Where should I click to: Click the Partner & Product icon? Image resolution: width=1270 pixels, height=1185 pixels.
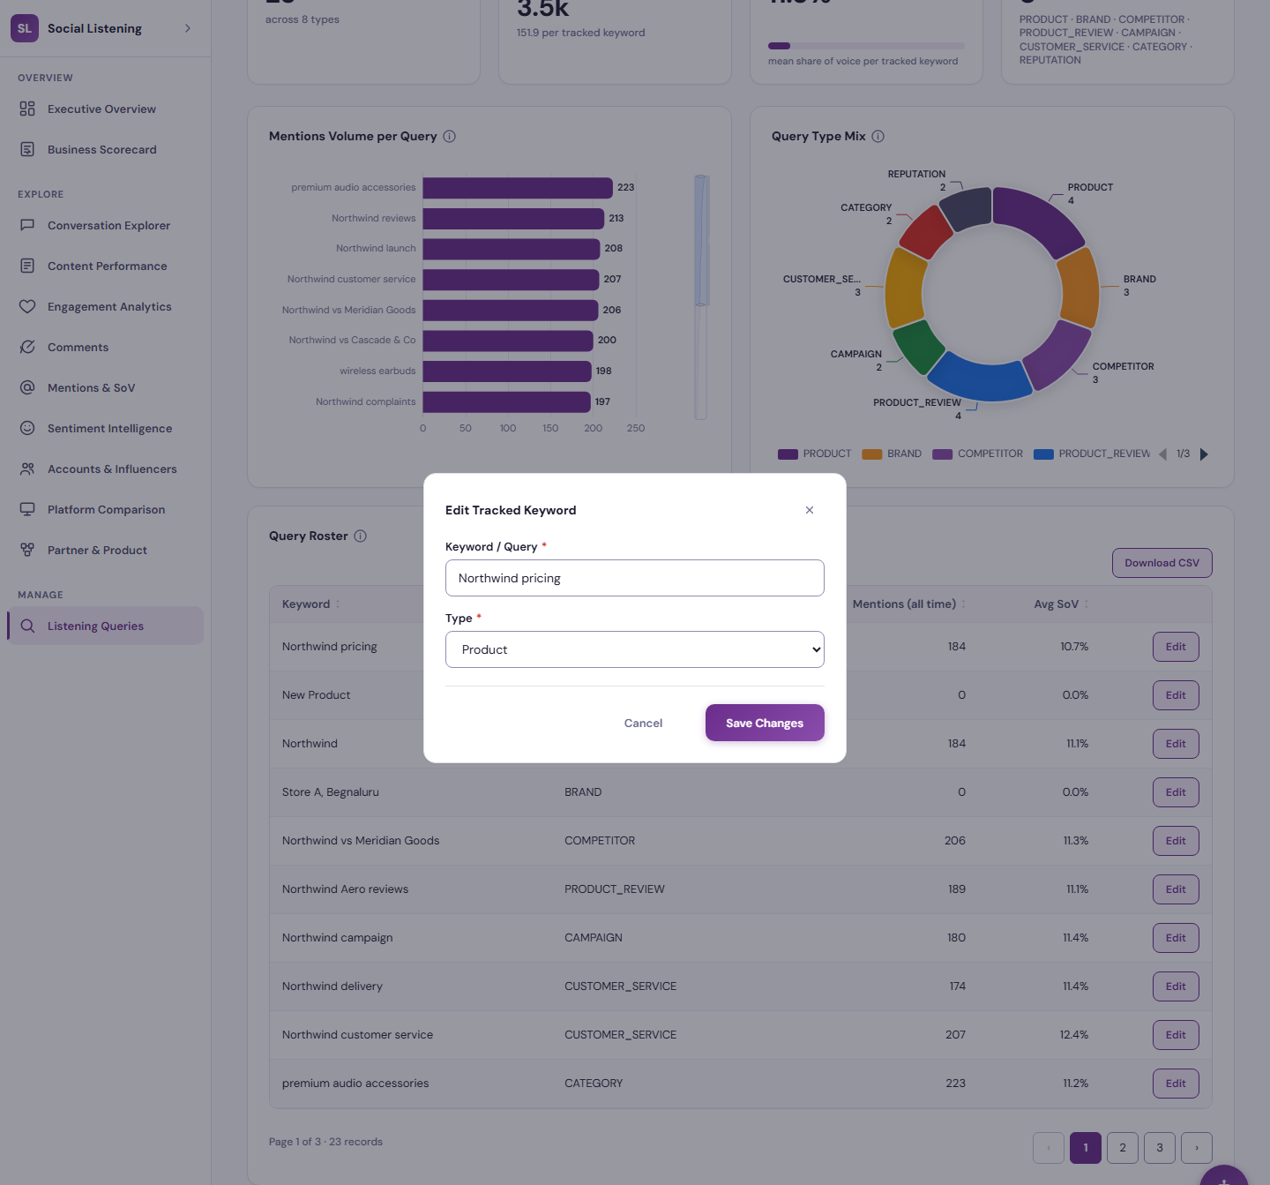[27, 550]
